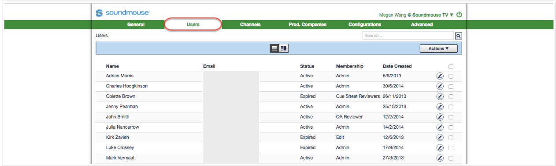Select the name Mark Vermaat
Screen dimensions: 556x166
[x=121, y=158]
